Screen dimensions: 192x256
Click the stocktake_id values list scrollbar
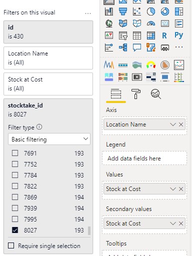[x=89, y=230]
